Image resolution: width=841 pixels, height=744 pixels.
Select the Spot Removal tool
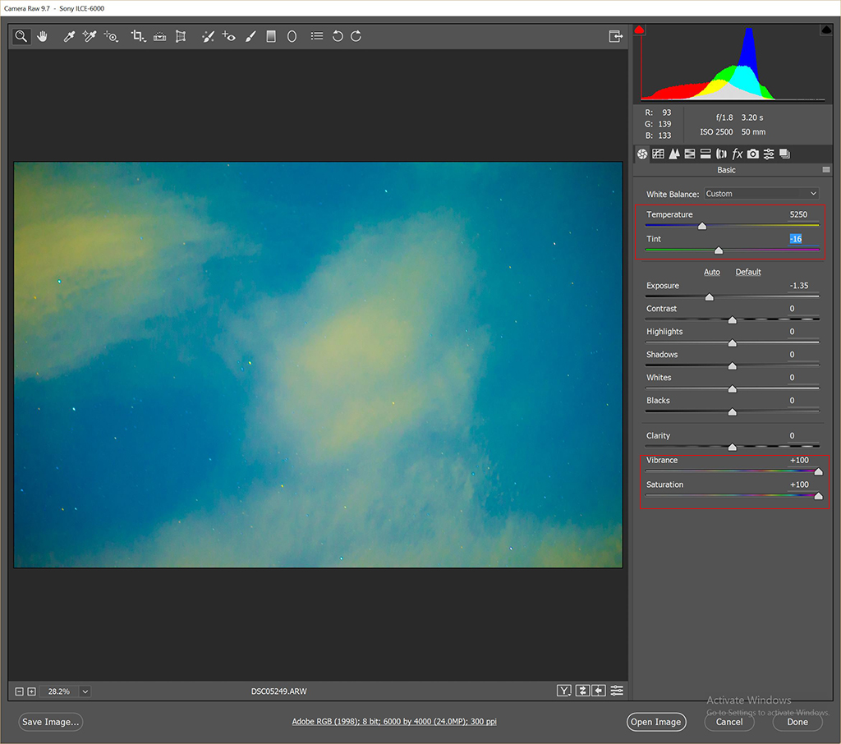[x=209, y=36]
